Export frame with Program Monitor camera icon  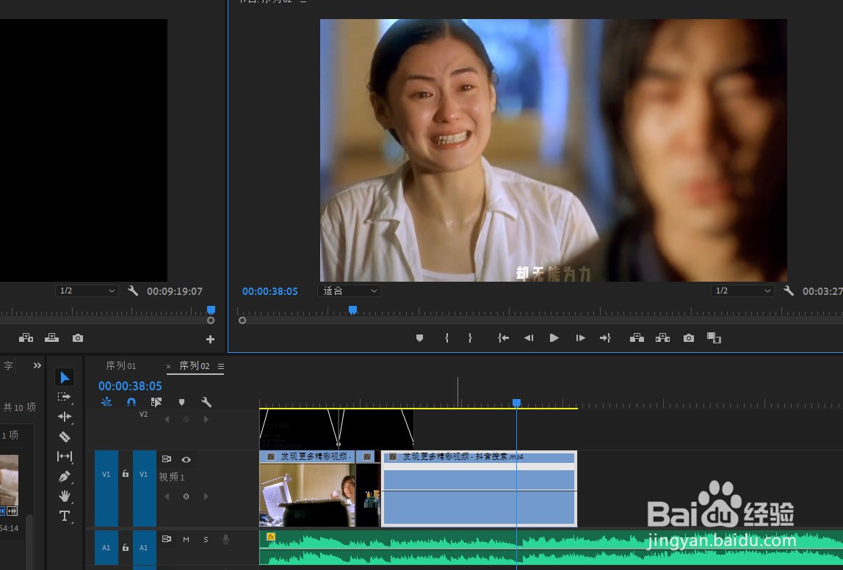(689, 338)
